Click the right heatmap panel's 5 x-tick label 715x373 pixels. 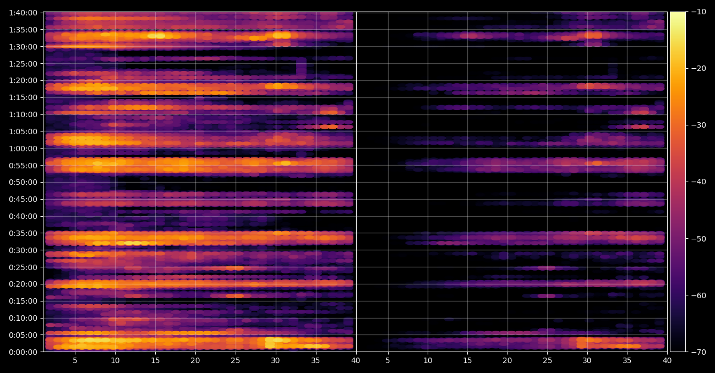387,361
